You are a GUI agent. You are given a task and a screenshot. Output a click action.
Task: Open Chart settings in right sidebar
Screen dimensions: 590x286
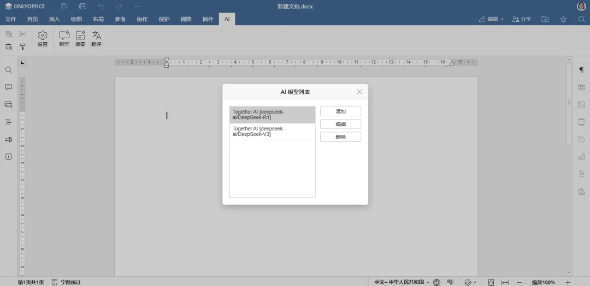[x=581, y=157]
